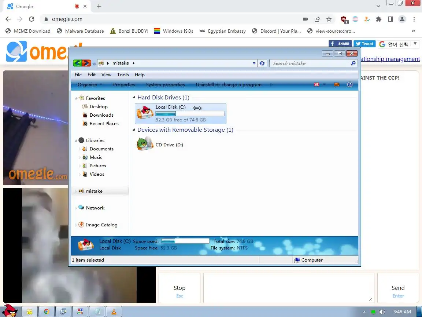
Task: Select the CD Drive (D:) green pig icon
Action: [145, 143]
